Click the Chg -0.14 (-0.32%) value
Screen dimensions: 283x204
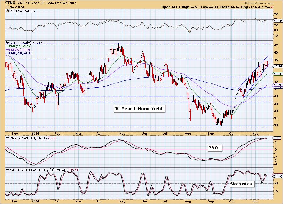[255, 7]
